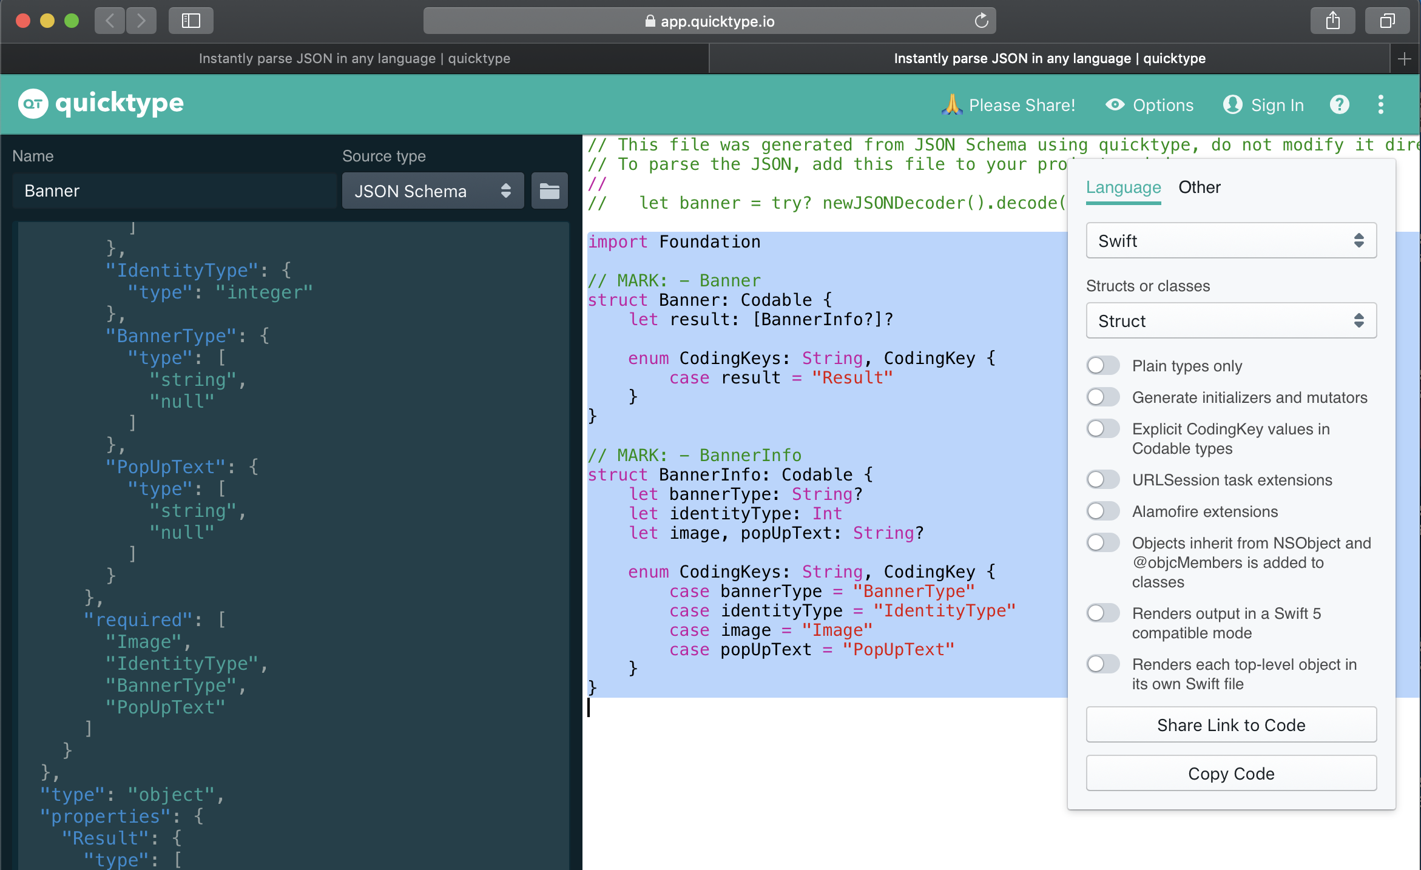
Task: Click Share Link to Code button
Action: [x=1230, y=725]
